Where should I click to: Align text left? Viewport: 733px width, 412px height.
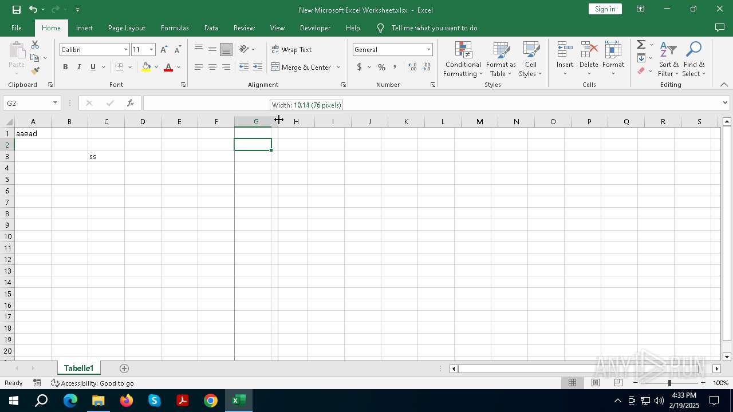[x=199, y=67]
